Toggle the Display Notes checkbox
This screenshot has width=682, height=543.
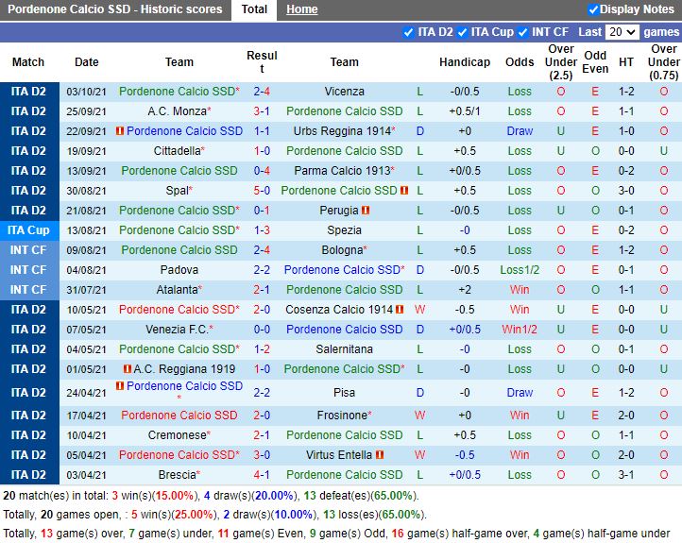coord(593,9)
